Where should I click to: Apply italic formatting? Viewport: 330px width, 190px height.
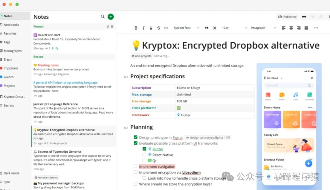pos(143,28)
